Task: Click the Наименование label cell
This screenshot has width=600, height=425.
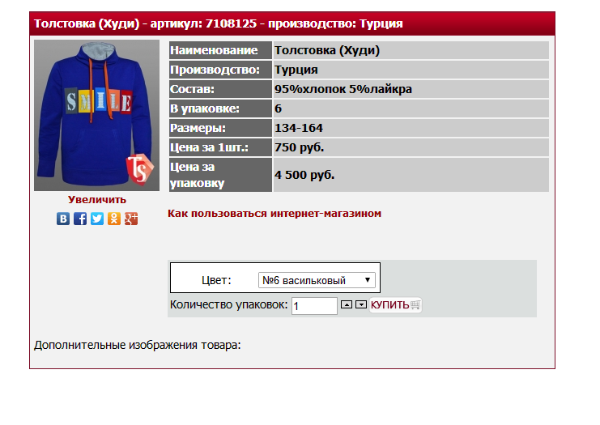Action: (x=220, y=50)
